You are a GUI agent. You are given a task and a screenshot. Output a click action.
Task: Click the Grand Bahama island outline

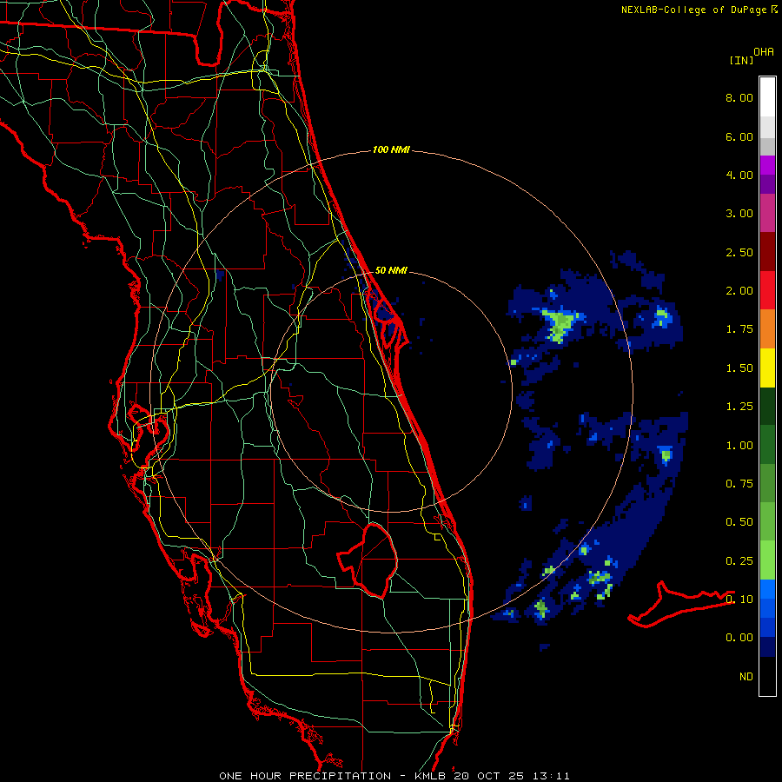coord(680,605)
